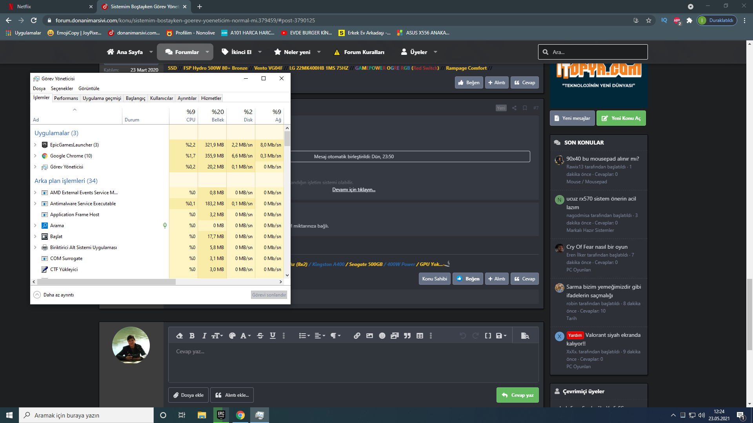The image size is (753, 423).
Task: Click the forum Ara search field
Action: click(x=596, y=52)
